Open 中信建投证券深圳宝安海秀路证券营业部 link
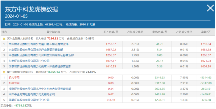The height and width of the screenshot is (109, 216). (41, 55)
